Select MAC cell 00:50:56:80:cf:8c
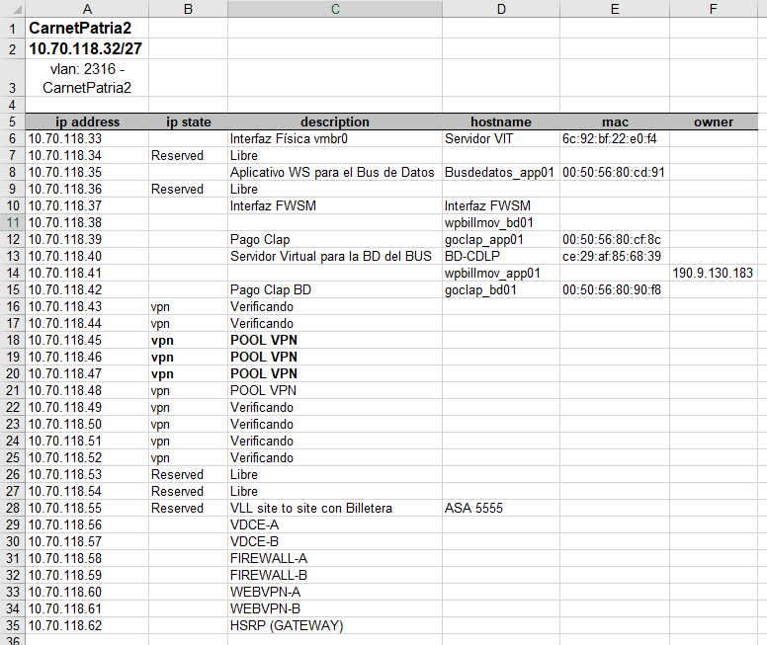 (615, 240)
